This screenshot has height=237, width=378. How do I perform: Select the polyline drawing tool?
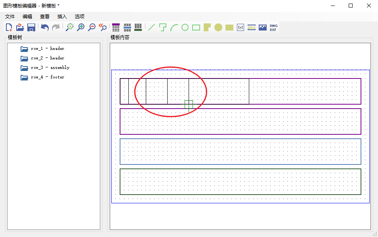(163, 27)
